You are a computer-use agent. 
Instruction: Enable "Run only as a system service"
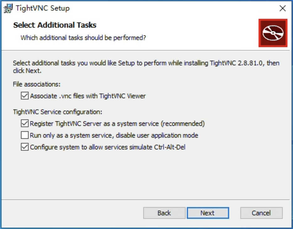coord(24,135)
